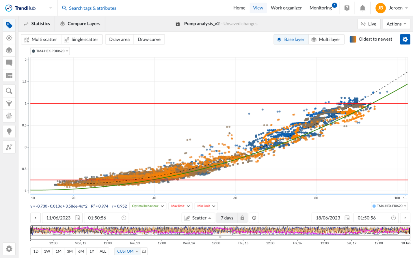Screen dimensions: 413x259
Task: Click the Oldest to newest color gradient swatch
Action: click(353, 40)
